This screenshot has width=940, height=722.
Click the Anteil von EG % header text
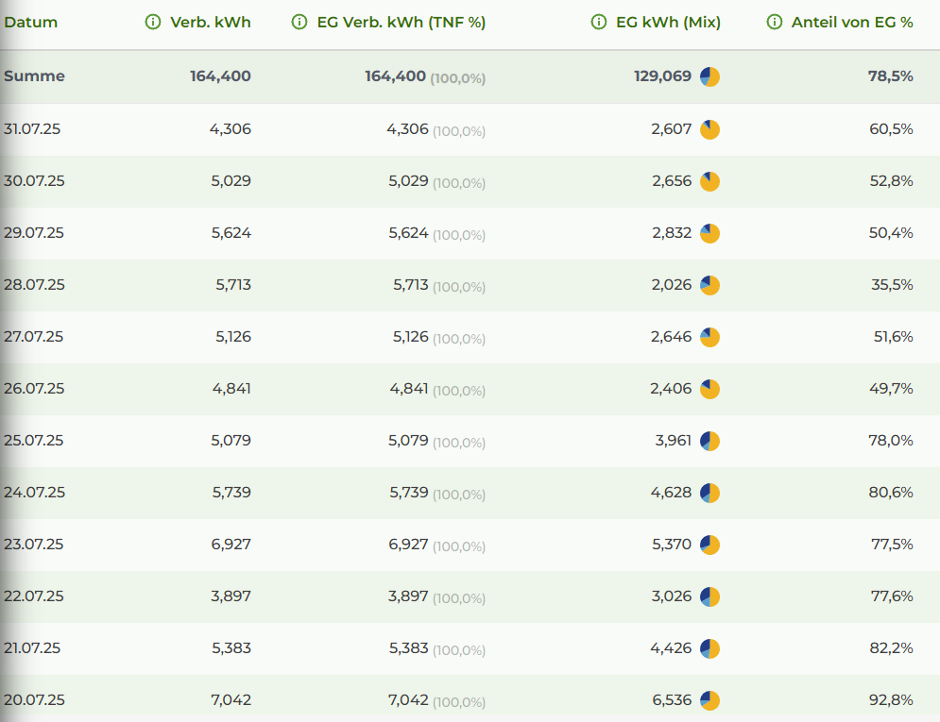tap(852, 23)
